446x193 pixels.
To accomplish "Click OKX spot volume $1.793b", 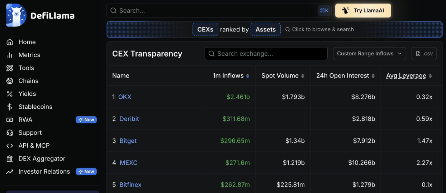I will [x=293, y=97].
